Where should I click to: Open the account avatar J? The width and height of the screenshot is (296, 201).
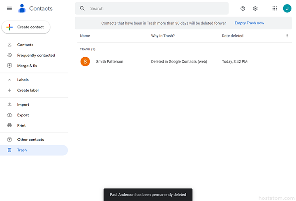[x=287, y=8]
